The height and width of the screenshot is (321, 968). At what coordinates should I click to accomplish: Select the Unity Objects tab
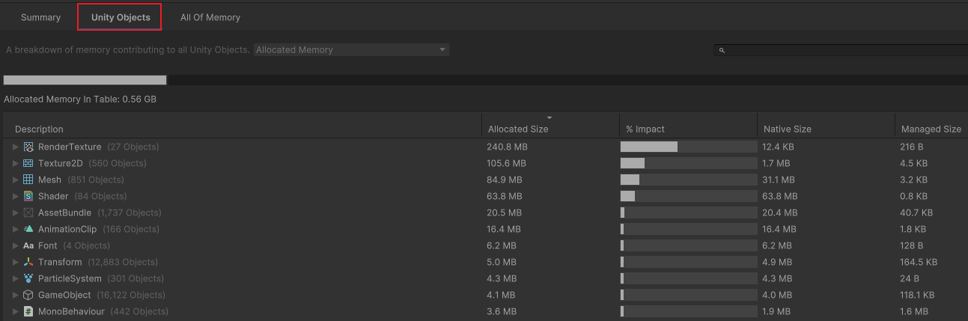pyautogui.click(x=120, y=17)
